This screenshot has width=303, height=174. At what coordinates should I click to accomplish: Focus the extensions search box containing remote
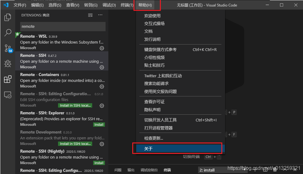click(x=63, y=26)
